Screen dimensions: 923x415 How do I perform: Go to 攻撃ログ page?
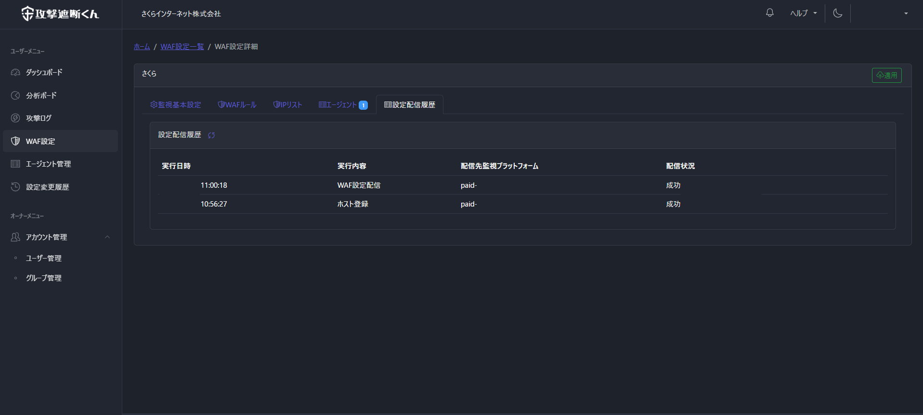tap(39, 118)
